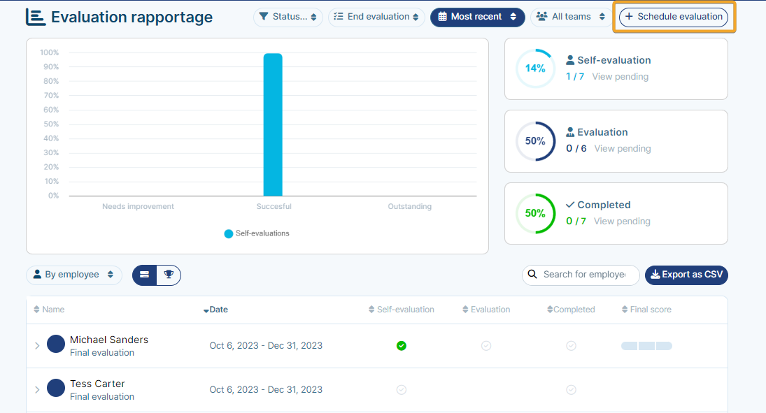Click the Schedule evaluation button
Viewport: 766px width, 413px height.
pyautogui.click(x=674, y=17)
